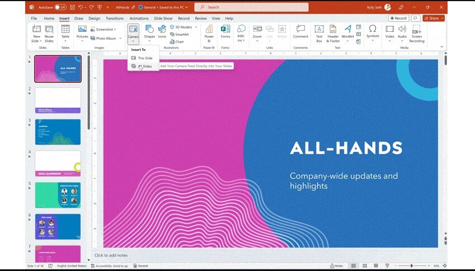Start a Screen Recording
475x271 pixels.
pos(416,34)
